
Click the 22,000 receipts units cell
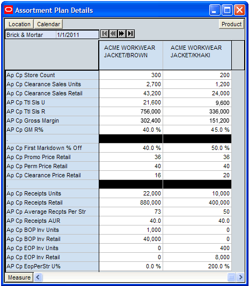pos(131,193)
